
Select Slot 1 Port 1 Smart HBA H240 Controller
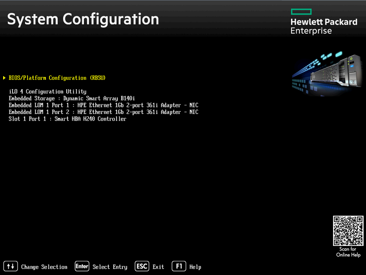pyautogui.click(x=67, y=119)
